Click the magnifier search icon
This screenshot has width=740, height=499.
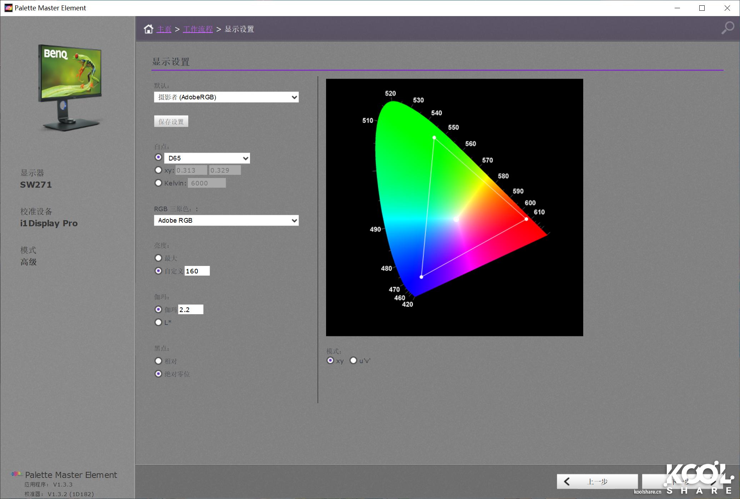coord(727,28)
